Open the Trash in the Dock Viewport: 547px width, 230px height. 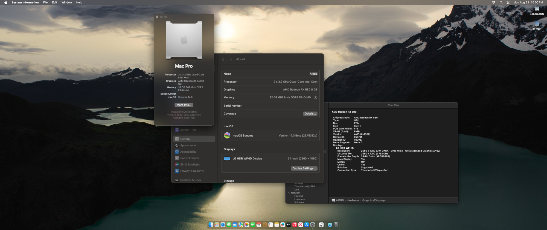pyautogui.click(x=336, y=225)
